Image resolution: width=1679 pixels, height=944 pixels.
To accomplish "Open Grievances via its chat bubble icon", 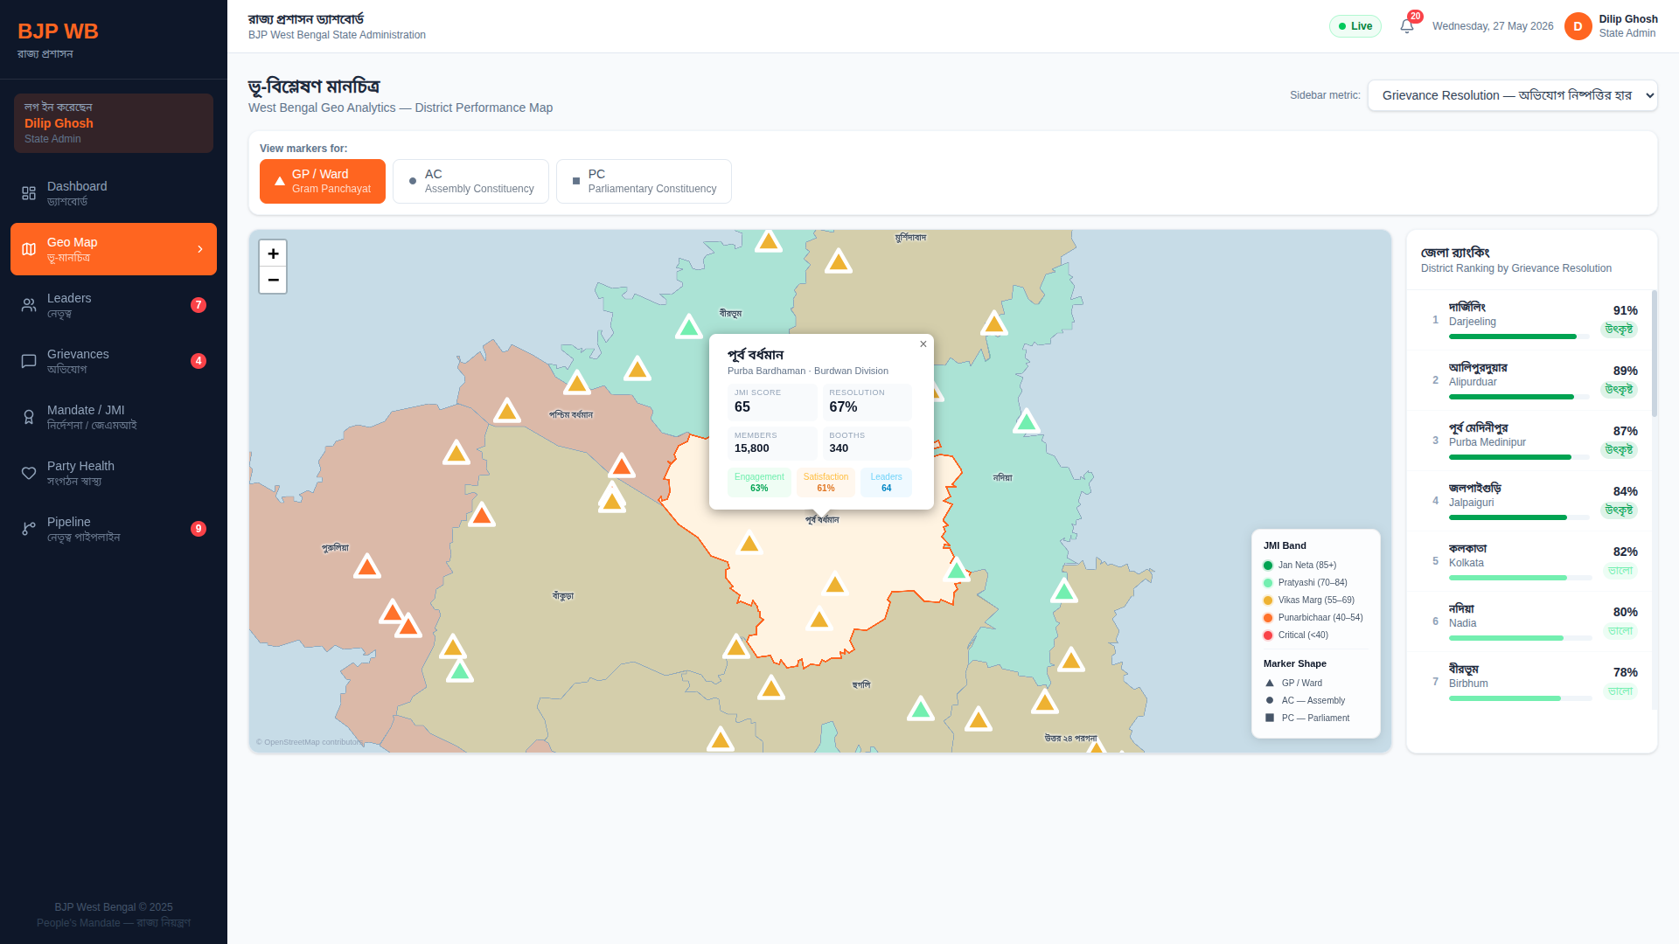I will [29, 361].
